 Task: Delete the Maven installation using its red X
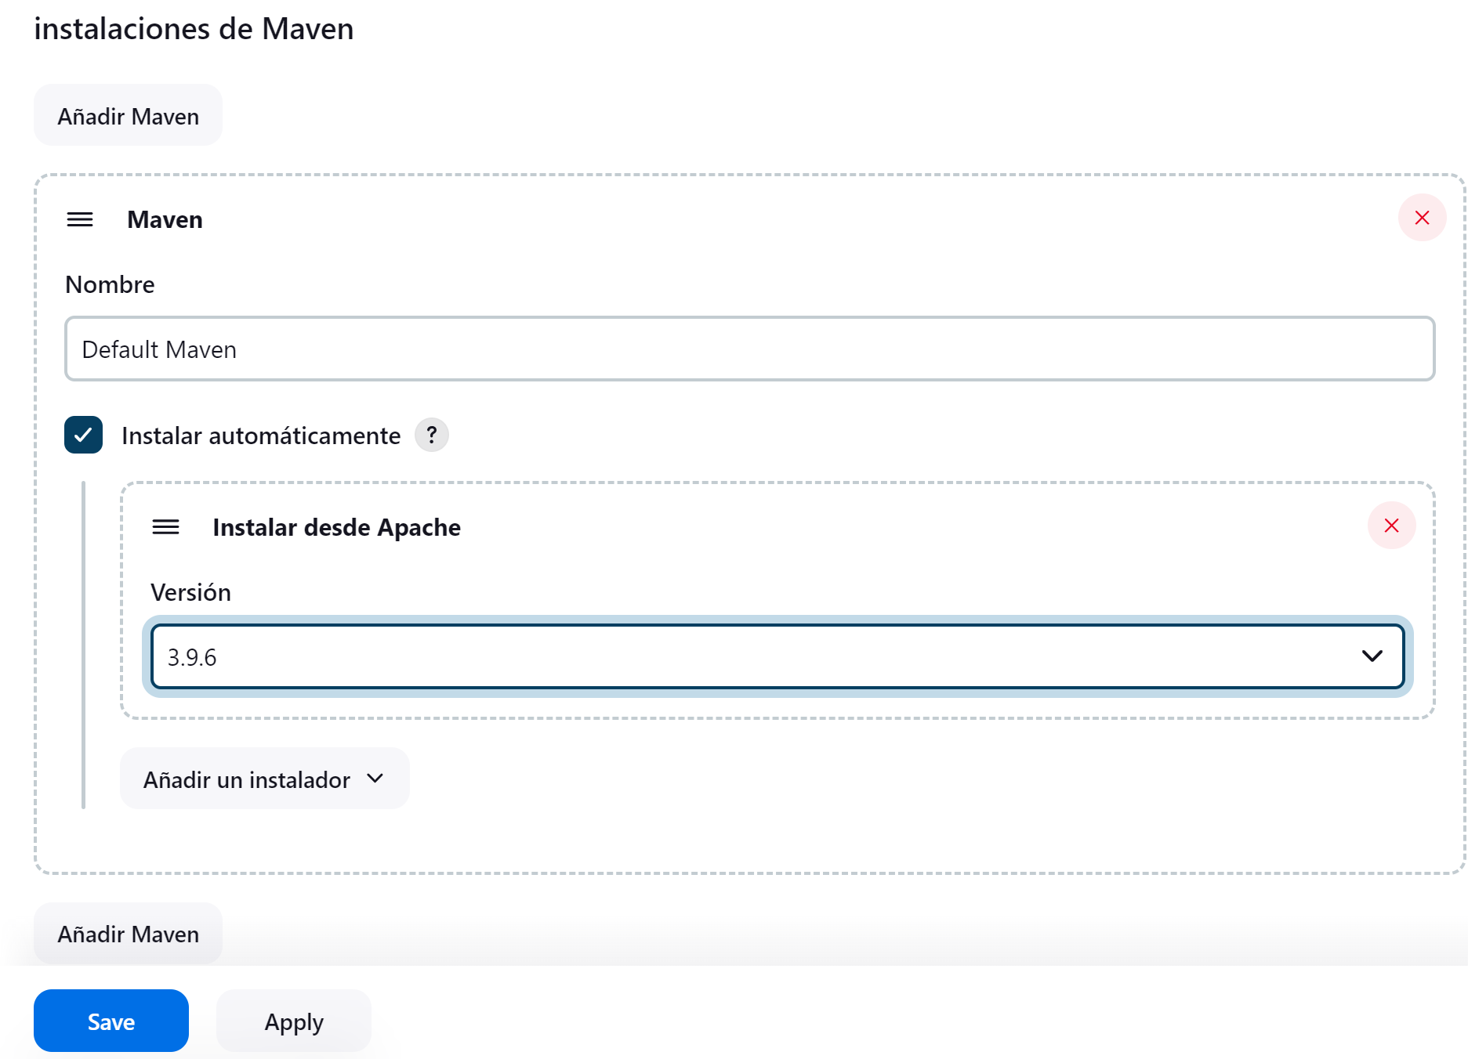pyautogui.click(x=1422, y=218)
